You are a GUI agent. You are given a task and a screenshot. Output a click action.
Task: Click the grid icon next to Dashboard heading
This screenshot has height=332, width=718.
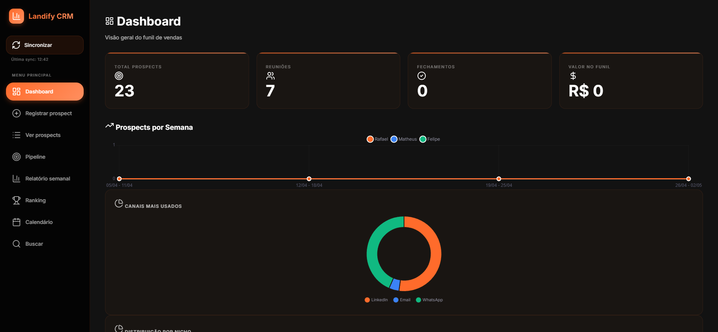click(110, 21)
